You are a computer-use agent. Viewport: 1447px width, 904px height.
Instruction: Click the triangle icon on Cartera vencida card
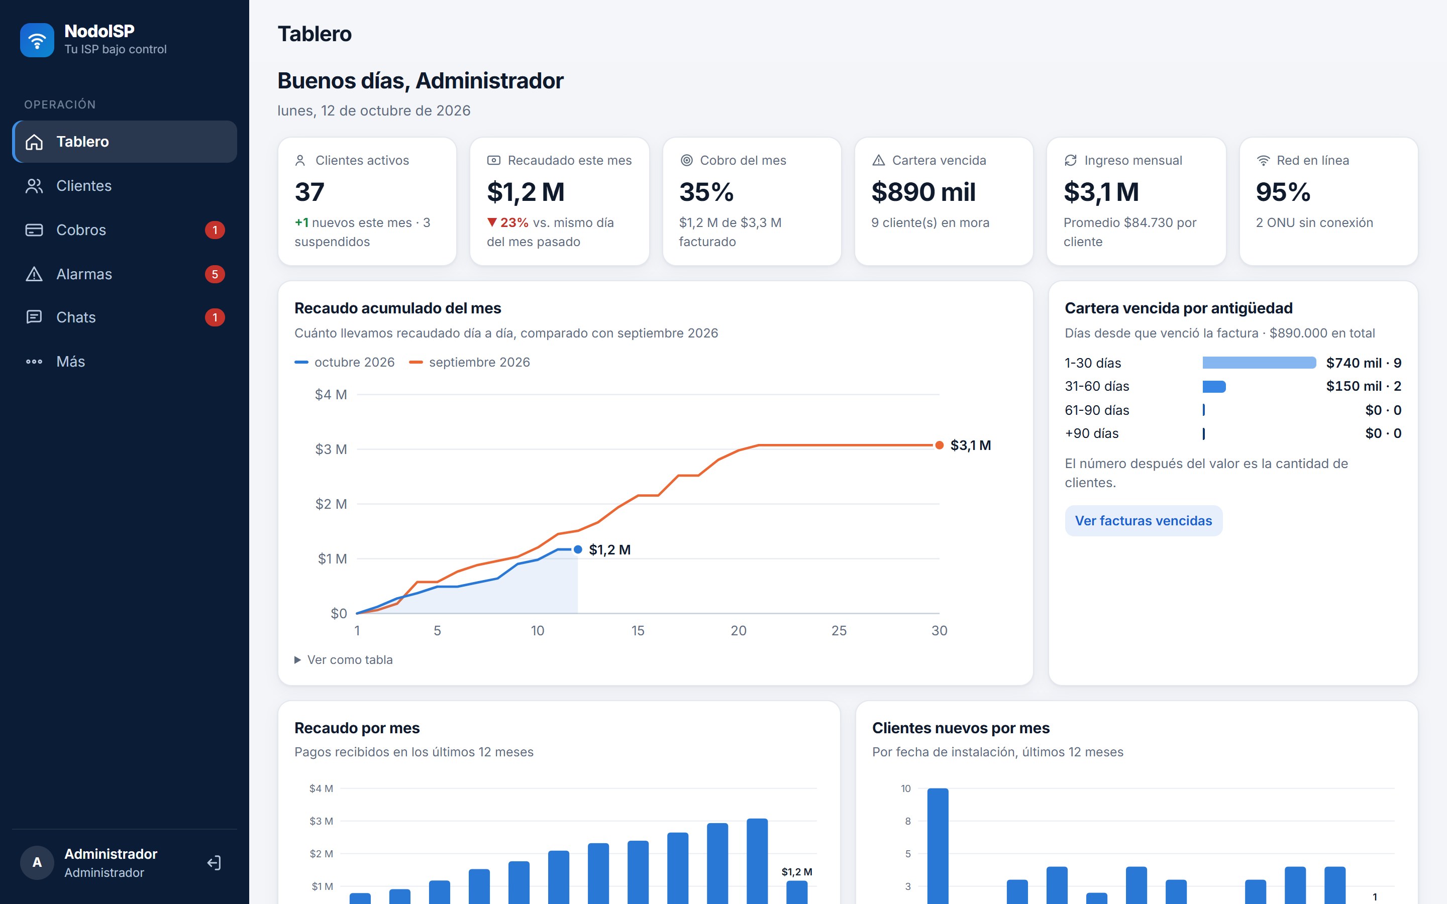(878, 161)
